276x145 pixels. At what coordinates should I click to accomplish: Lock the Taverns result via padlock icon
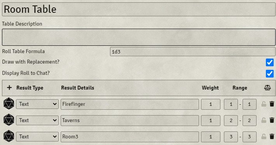264,120
